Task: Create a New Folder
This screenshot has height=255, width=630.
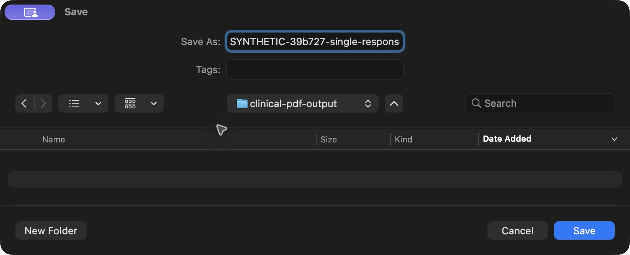Action: tap(51, 230)
